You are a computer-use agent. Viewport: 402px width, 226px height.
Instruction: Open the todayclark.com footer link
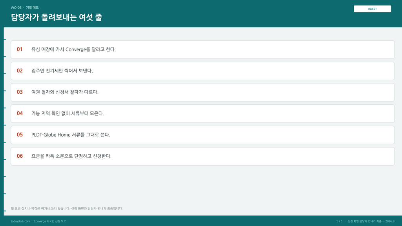point(20,221)
